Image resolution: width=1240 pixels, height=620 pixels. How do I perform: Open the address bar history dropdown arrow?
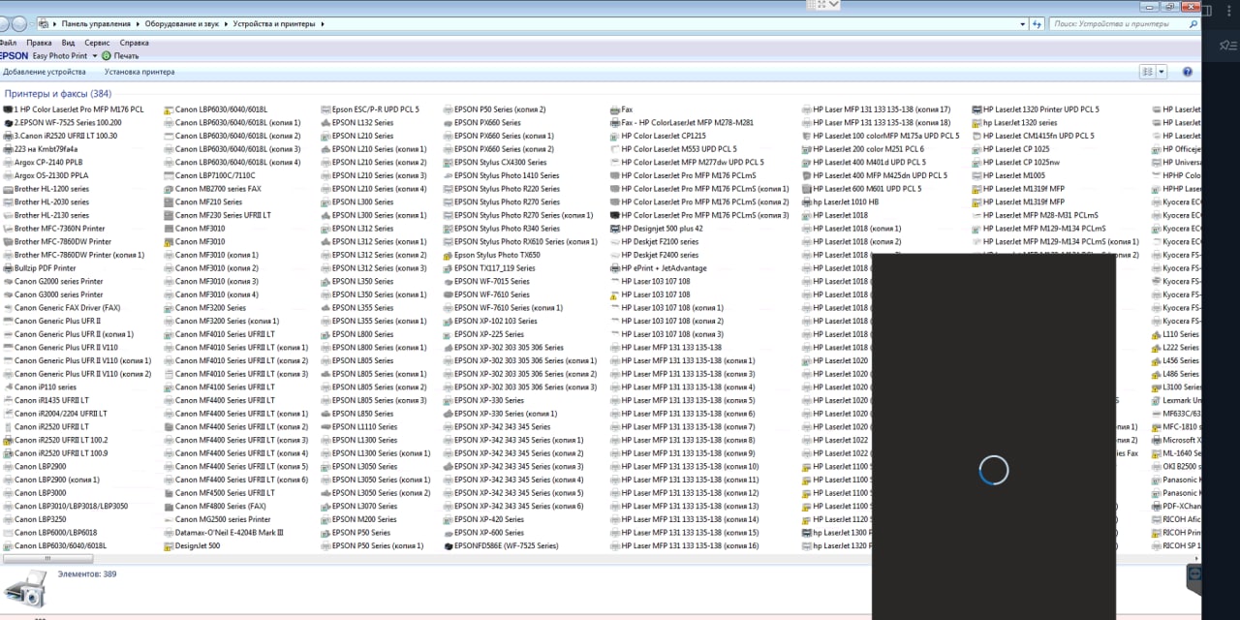pyautogui.click(x=1020, y=23)
